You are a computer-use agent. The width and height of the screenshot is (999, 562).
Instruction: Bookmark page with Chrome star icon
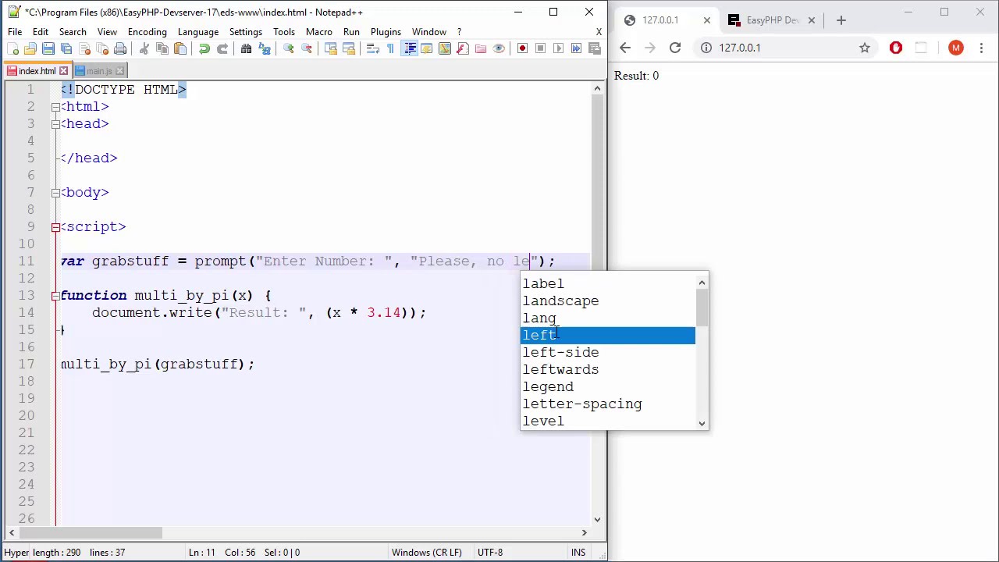[865, 48]
